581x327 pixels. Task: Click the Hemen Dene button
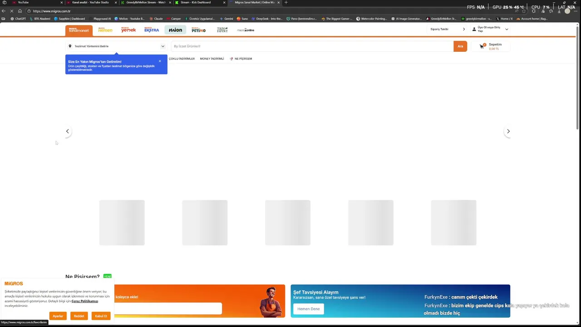(x=309, y=309)
